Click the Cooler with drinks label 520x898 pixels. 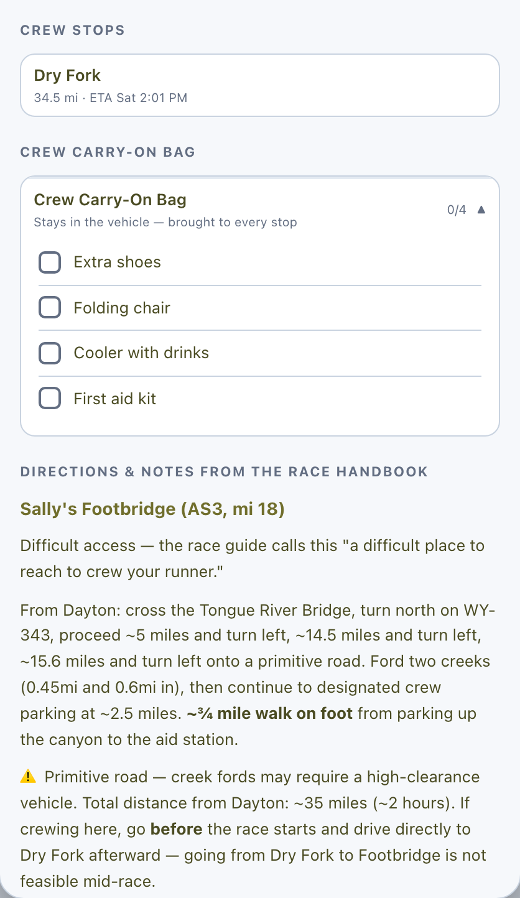pyautogui.click(x=141, y=353)
